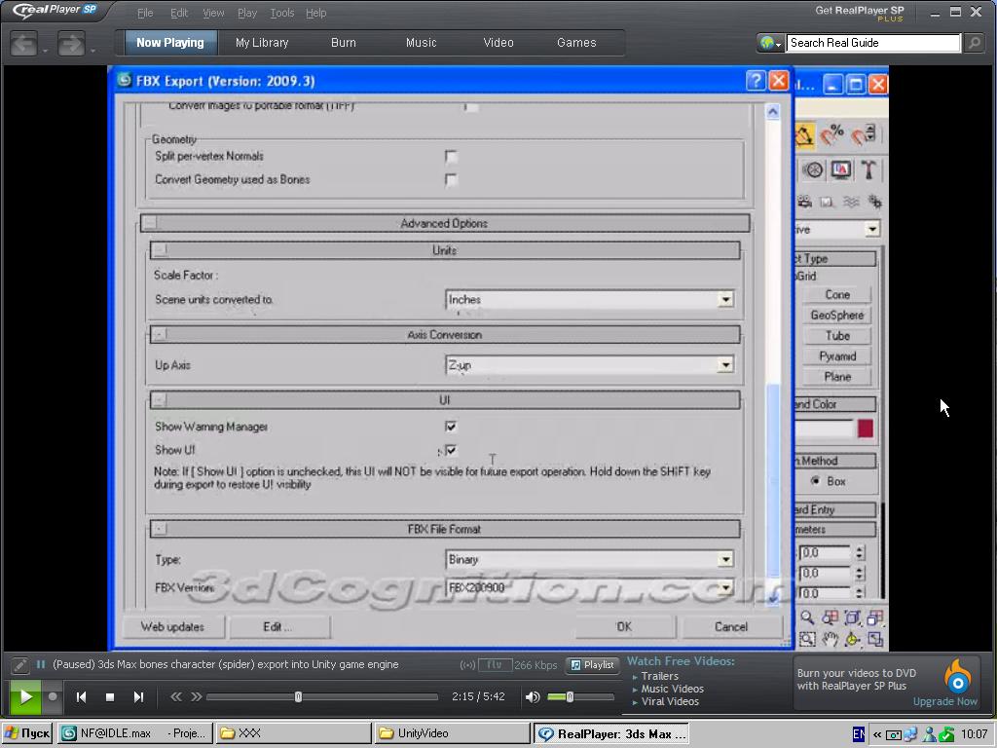Select the 3ds Max Systems gears icon
This screenshot has height=748, width=997.
tap(875, 203)
